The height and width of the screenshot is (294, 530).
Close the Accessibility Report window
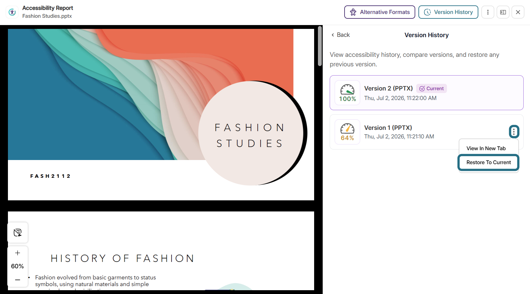point(518,12)
